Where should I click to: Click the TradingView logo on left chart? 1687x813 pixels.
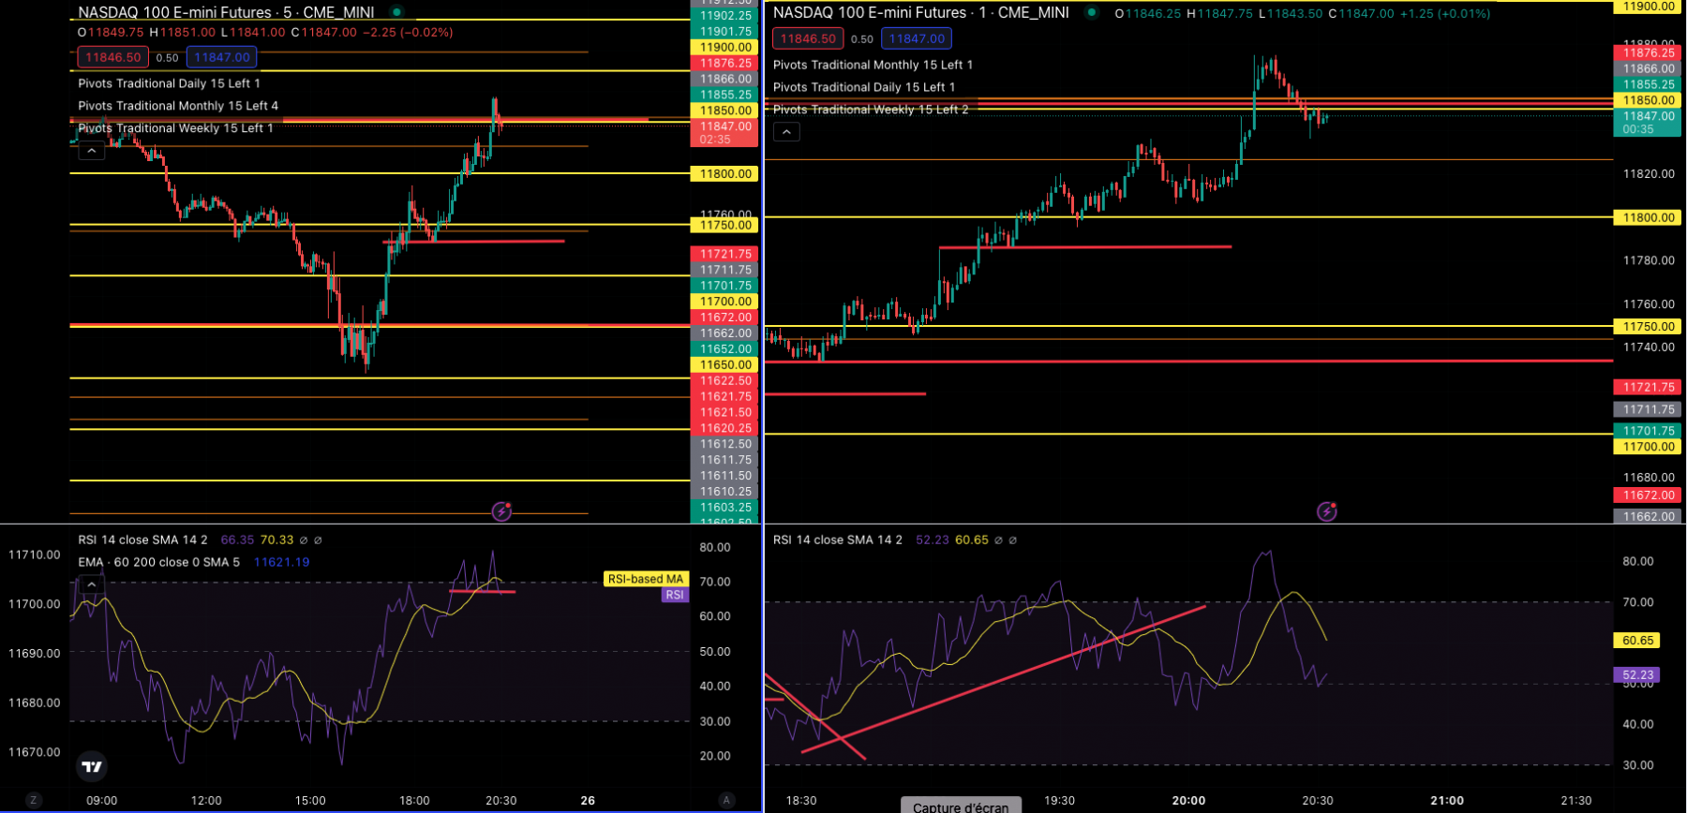(91, 767)
